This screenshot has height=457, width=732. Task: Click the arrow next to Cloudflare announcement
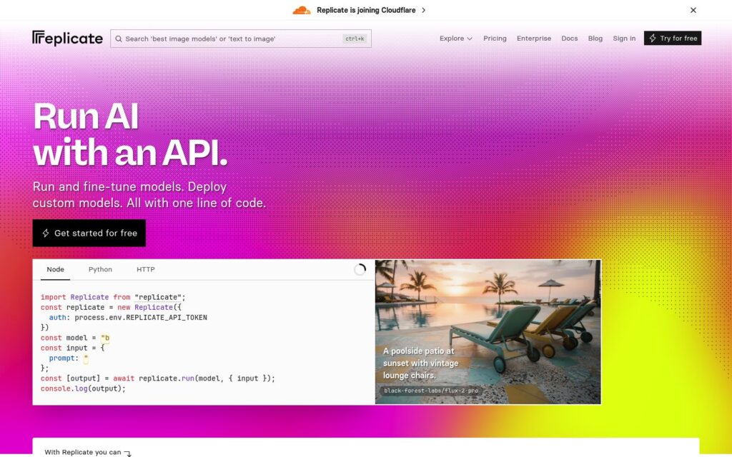click(423, 10)
